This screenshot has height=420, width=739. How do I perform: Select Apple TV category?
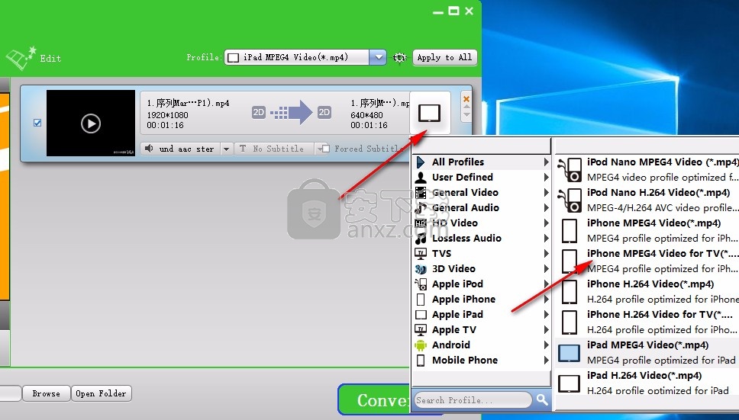[482, 330]
